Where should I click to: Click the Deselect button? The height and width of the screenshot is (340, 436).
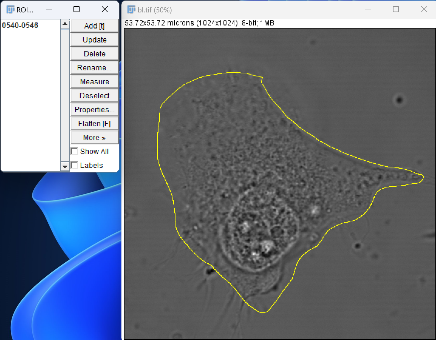94,96
